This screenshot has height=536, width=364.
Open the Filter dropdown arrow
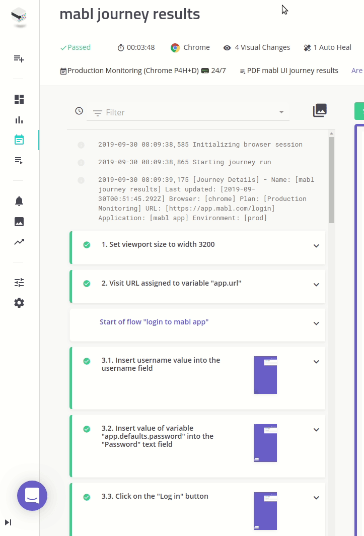coord(281,112)
